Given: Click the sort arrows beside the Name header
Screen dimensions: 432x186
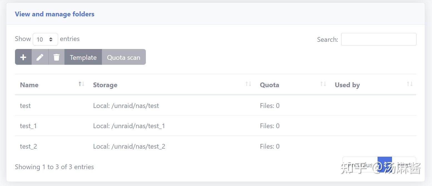Looking at the screenshot, I should 81,85.
